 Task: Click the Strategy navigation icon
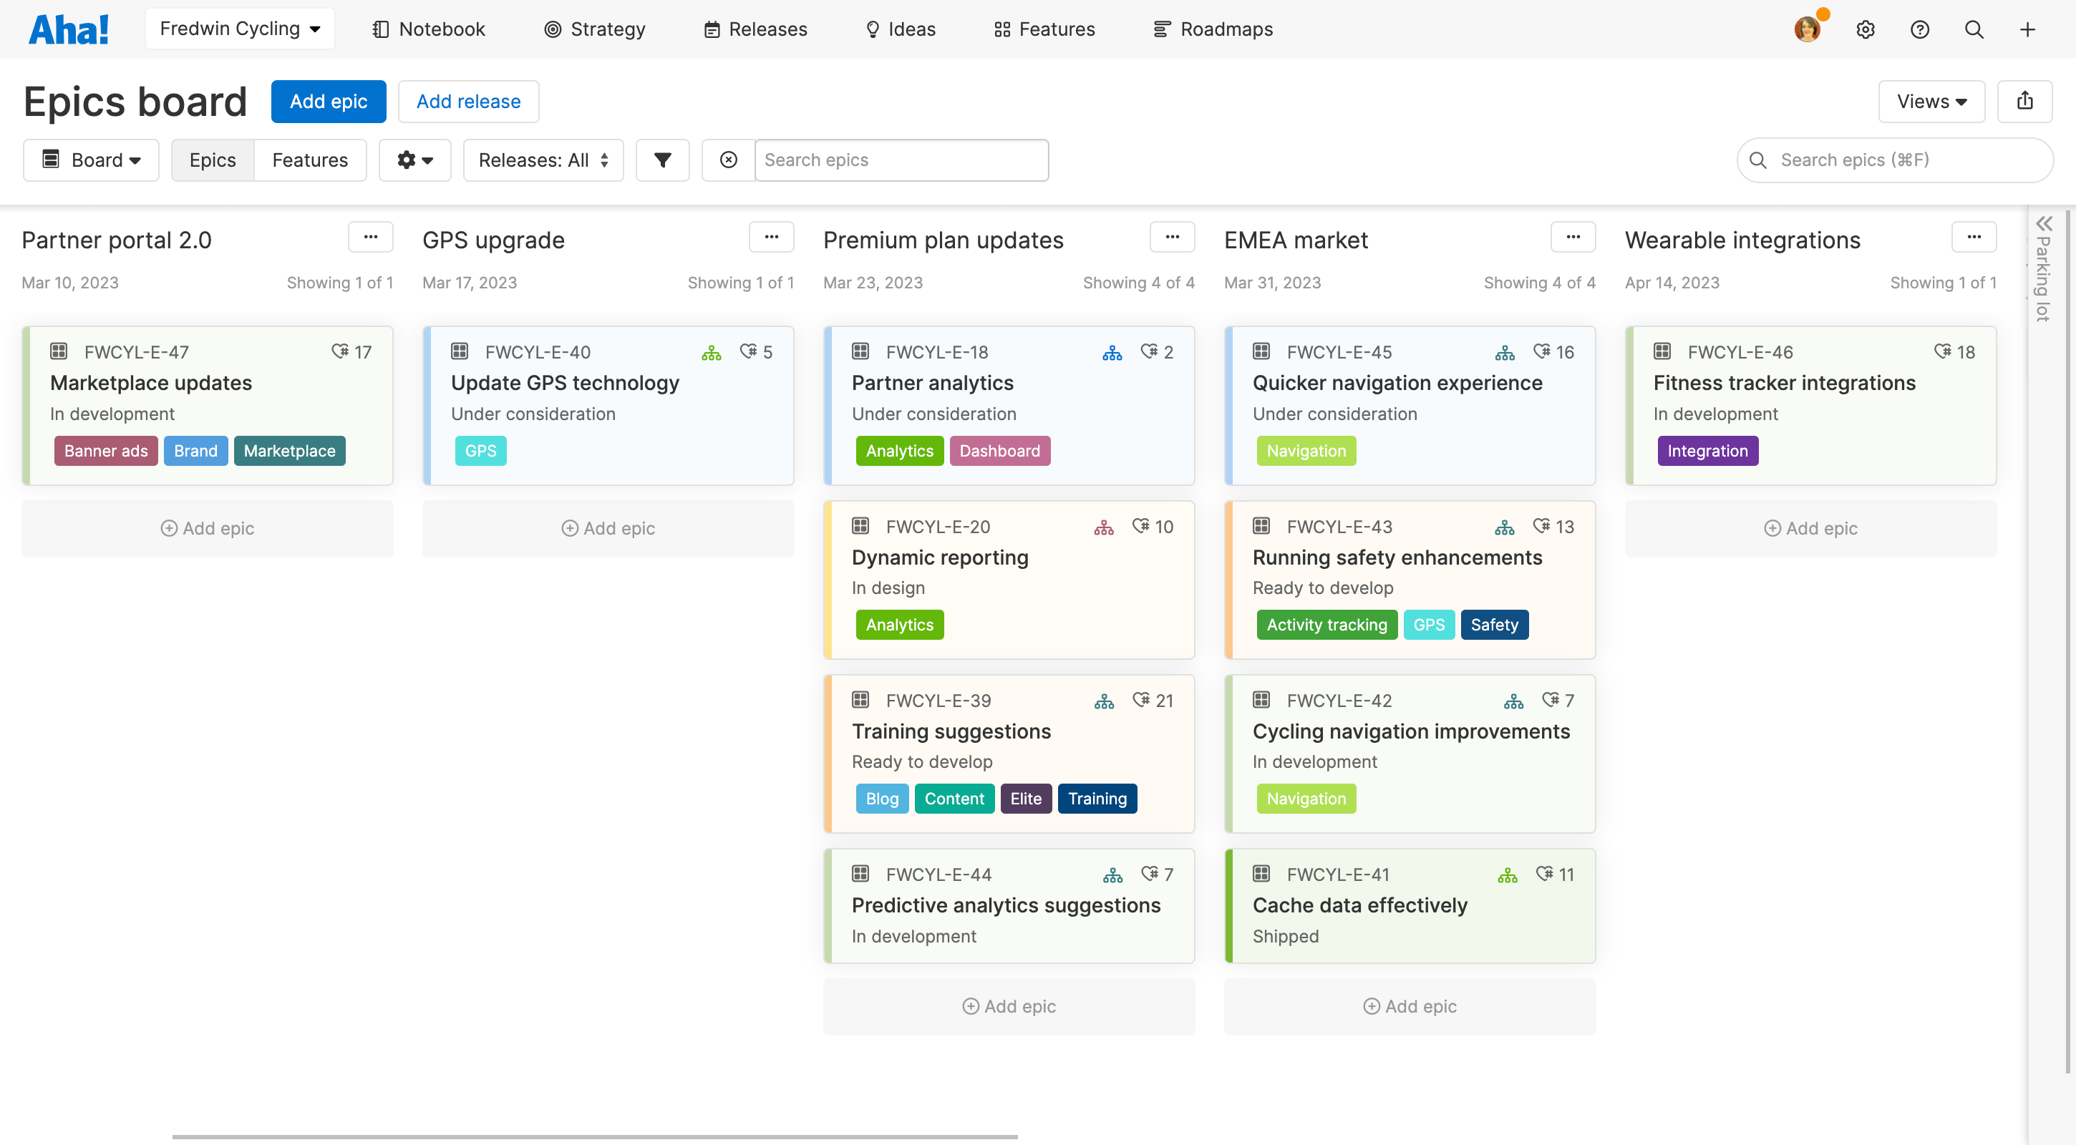pyautogui.click(x=553, y=28)
